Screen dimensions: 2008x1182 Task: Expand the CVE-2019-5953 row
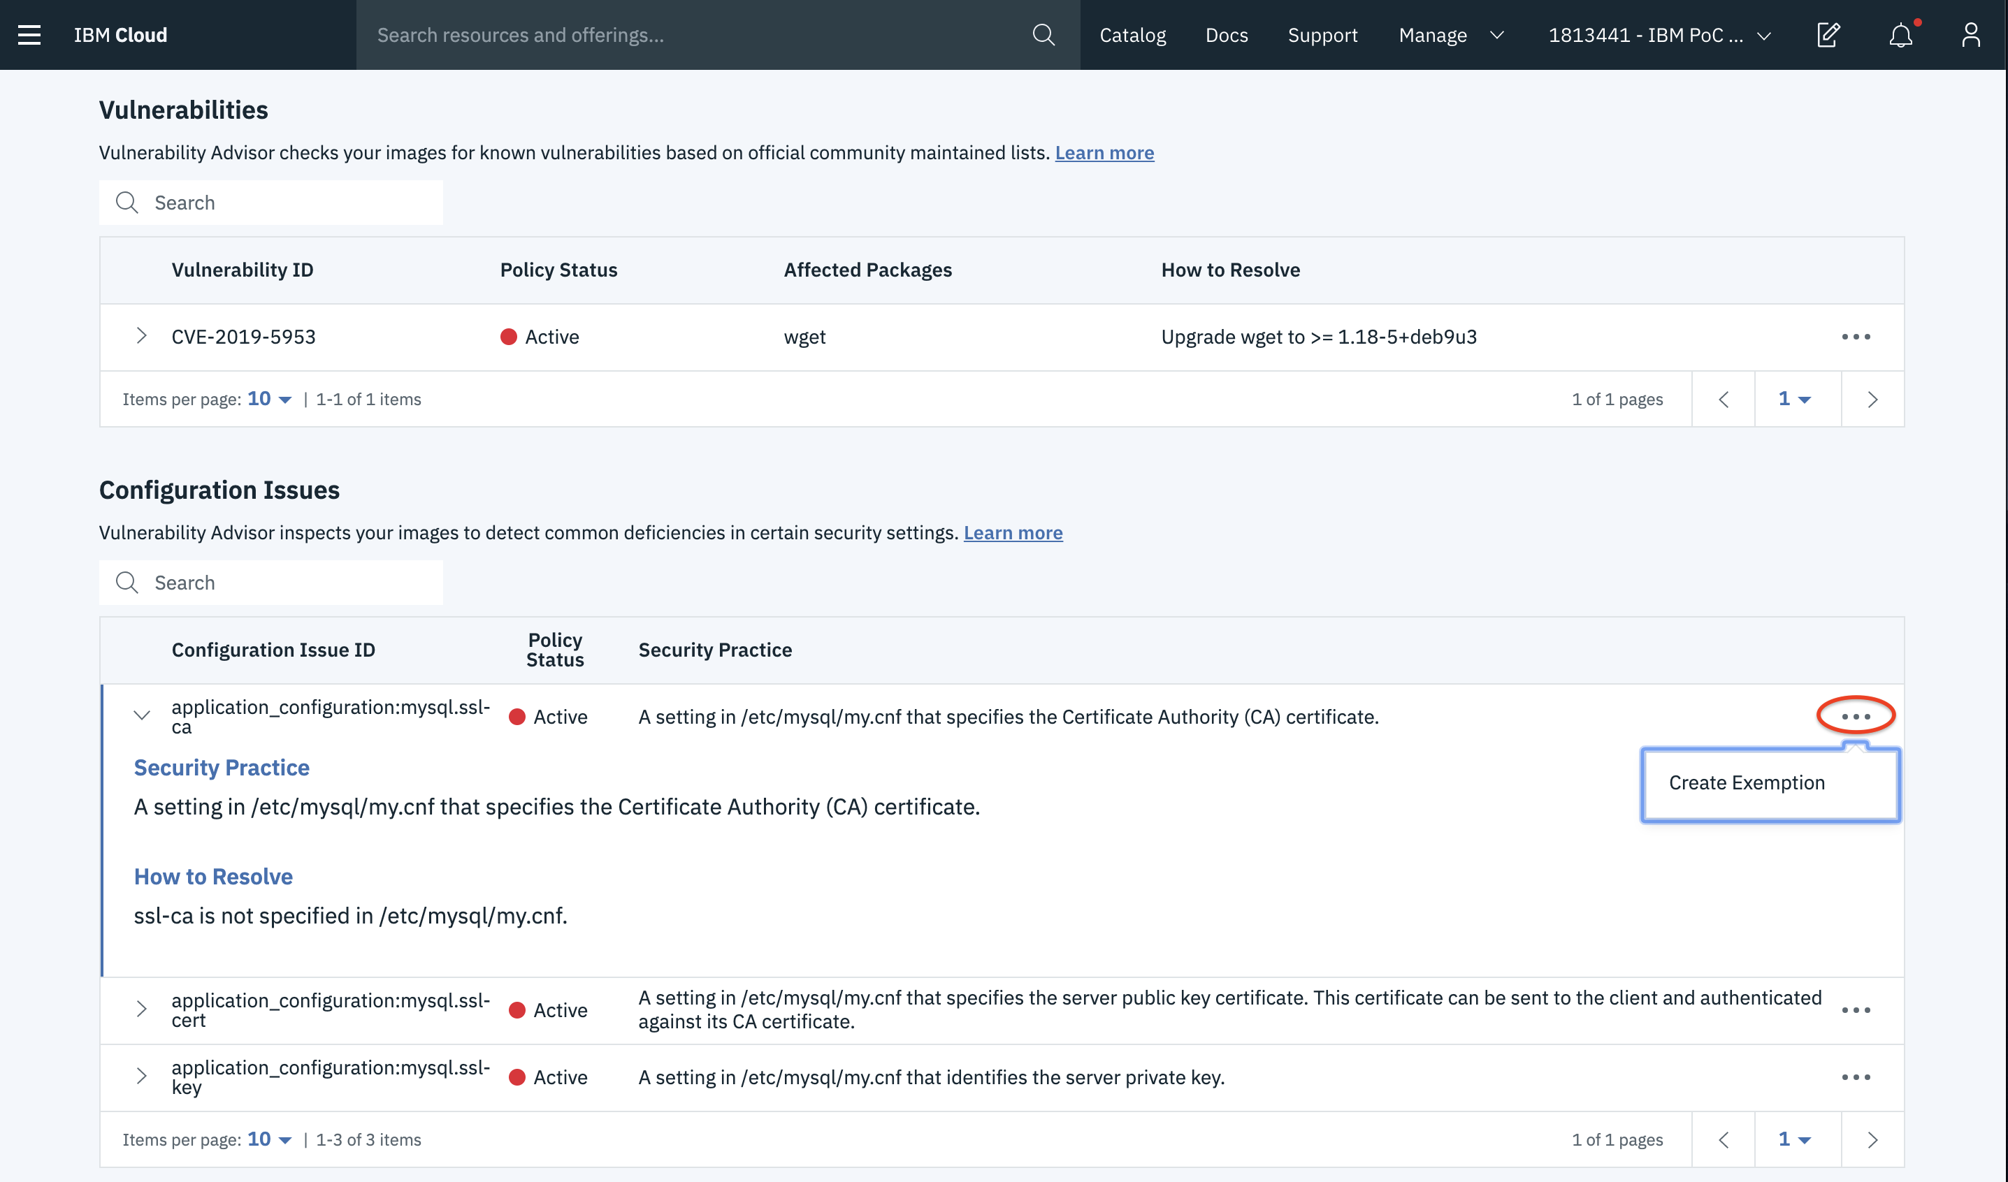coord(142,336)
